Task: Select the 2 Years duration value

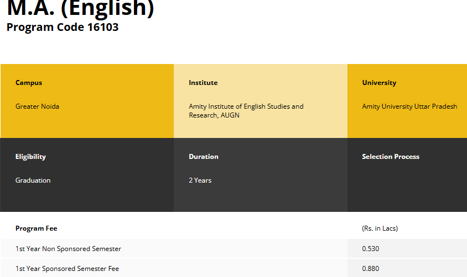Action: click(x=200, y=180)
